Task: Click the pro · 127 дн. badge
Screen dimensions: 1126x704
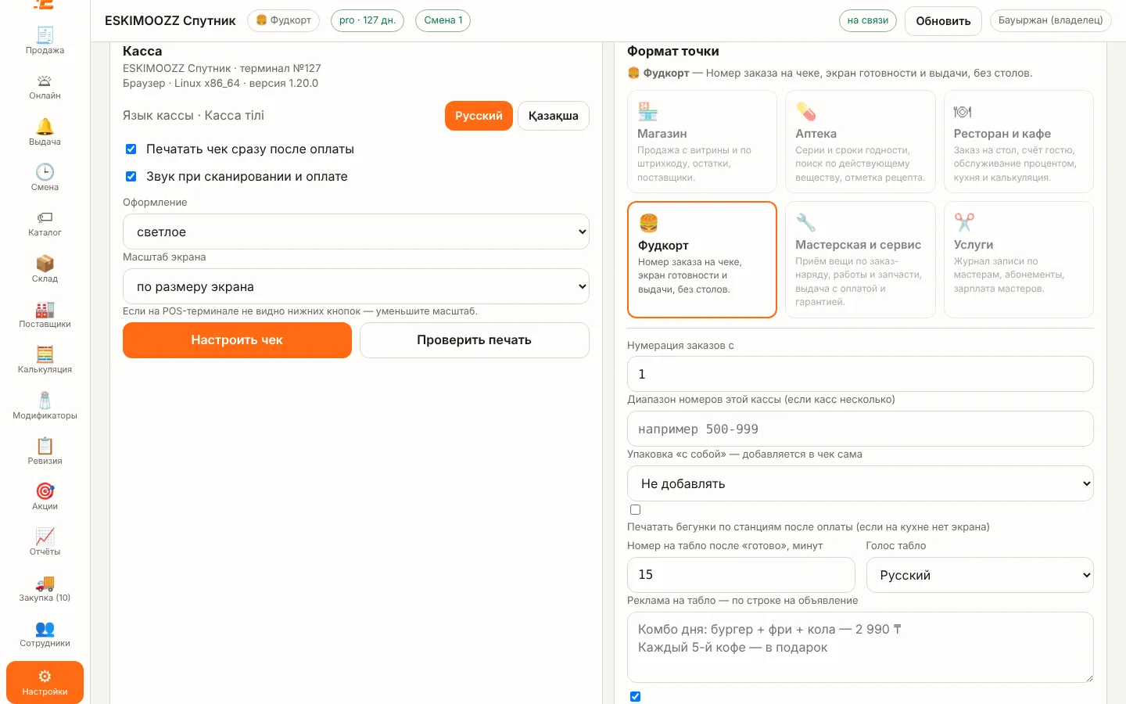Action: click(368, 20)
